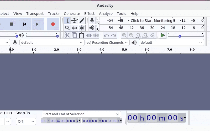Open Recording Channels dropdown
The height and width of the screenshot is (131, 210).
(x=108, y=42)
